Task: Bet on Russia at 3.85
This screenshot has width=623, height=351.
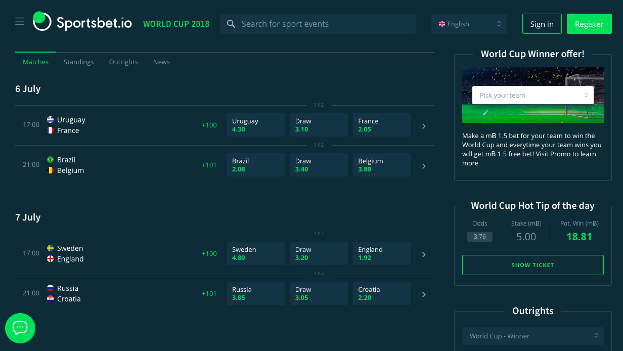Action: tap(256, 293)
